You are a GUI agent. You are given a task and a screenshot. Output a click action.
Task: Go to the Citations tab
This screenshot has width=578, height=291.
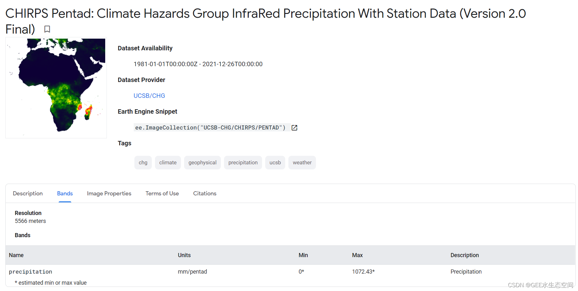(205, 193)
